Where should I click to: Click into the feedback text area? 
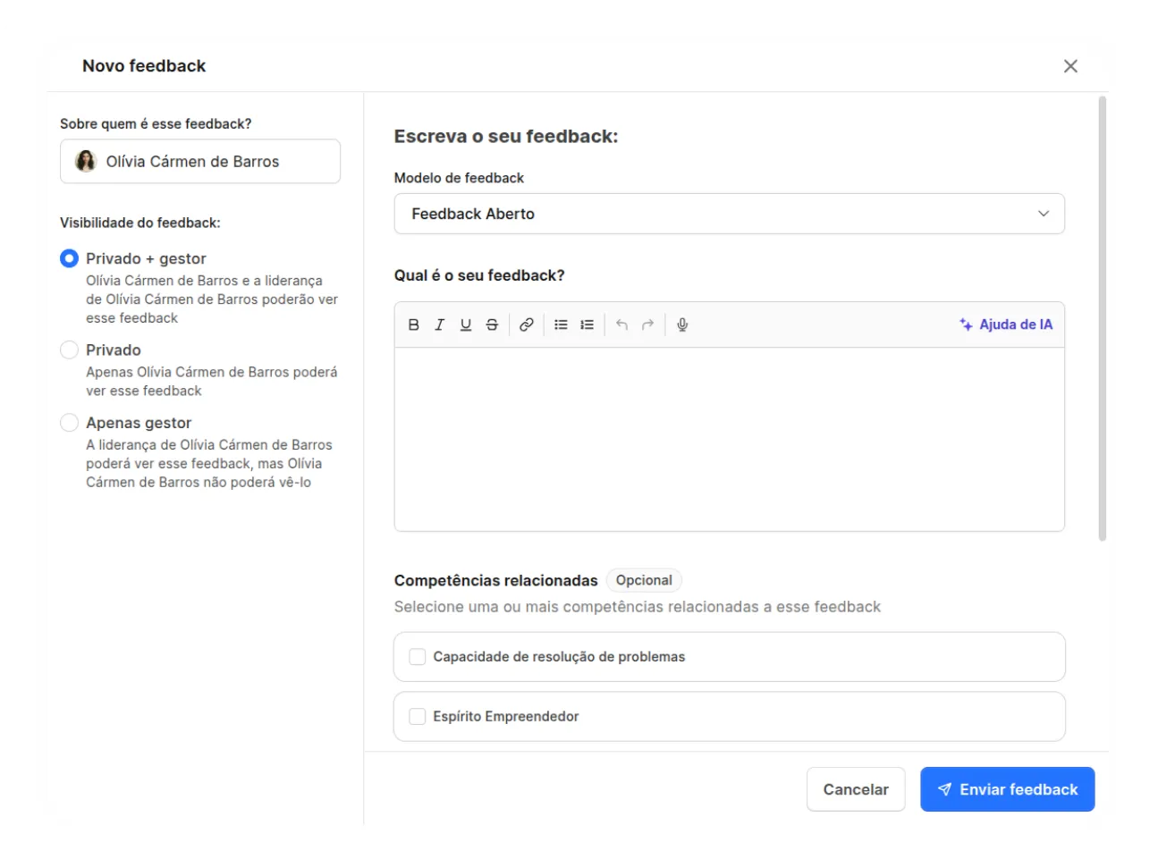729,439
